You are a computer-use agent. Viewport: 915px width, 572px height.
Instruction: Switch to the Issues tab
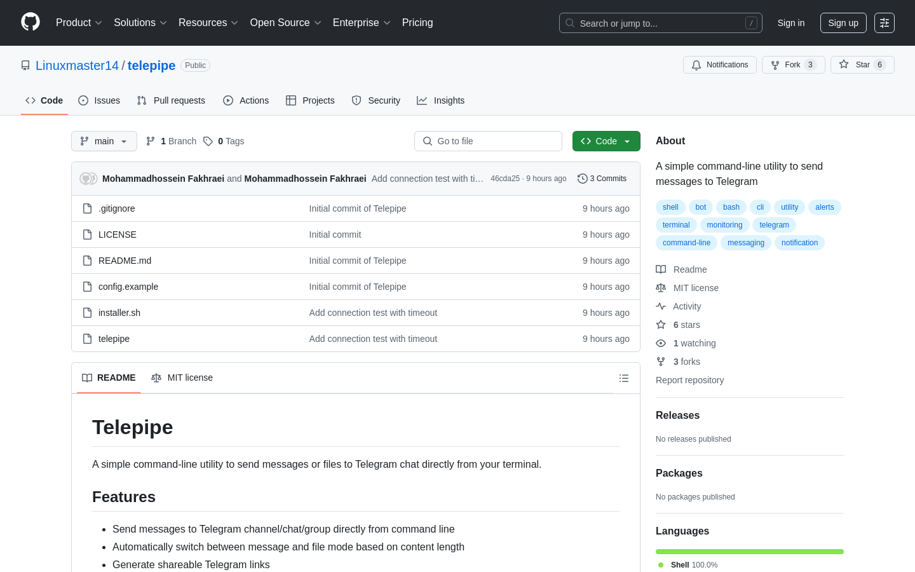(99, 100)
